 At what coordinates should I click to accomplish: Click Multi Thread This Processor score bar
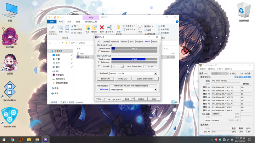tap(134, 59)
